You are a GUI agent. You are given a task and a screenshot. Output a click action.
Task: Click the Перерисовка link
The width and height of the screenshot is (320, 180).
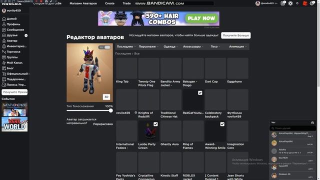pos(103,124)
